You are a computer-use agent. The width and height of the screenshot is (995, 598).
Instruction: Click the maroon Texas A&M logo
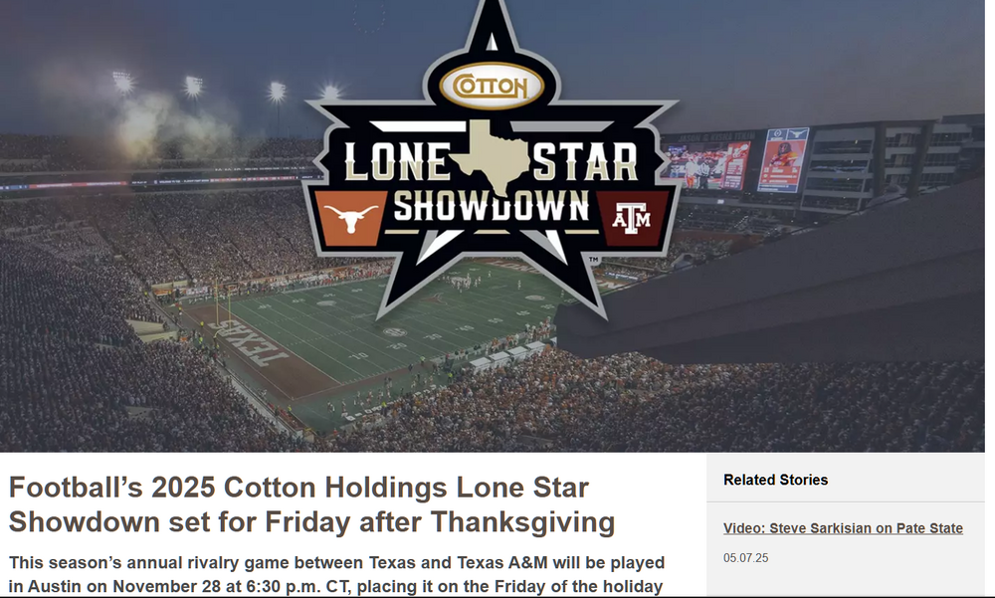pos(633,217)
